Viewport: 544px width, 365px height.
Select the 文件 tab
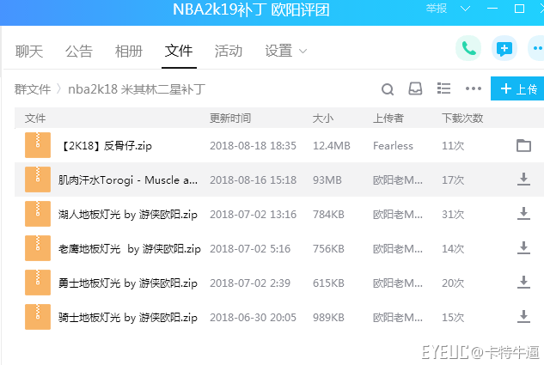[179, 51]
